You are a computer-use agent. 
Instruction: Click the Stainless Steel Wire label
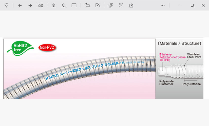[194, 56]
